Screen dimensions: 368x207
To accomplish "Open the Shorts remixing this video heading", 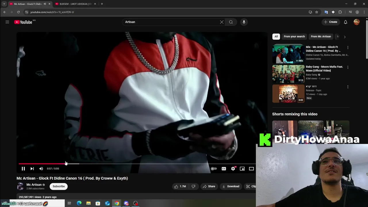I will pyautogui.click(x=295, y=114).
